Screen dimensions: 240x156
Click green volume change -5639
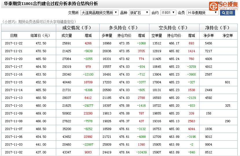tap(88, 51)
